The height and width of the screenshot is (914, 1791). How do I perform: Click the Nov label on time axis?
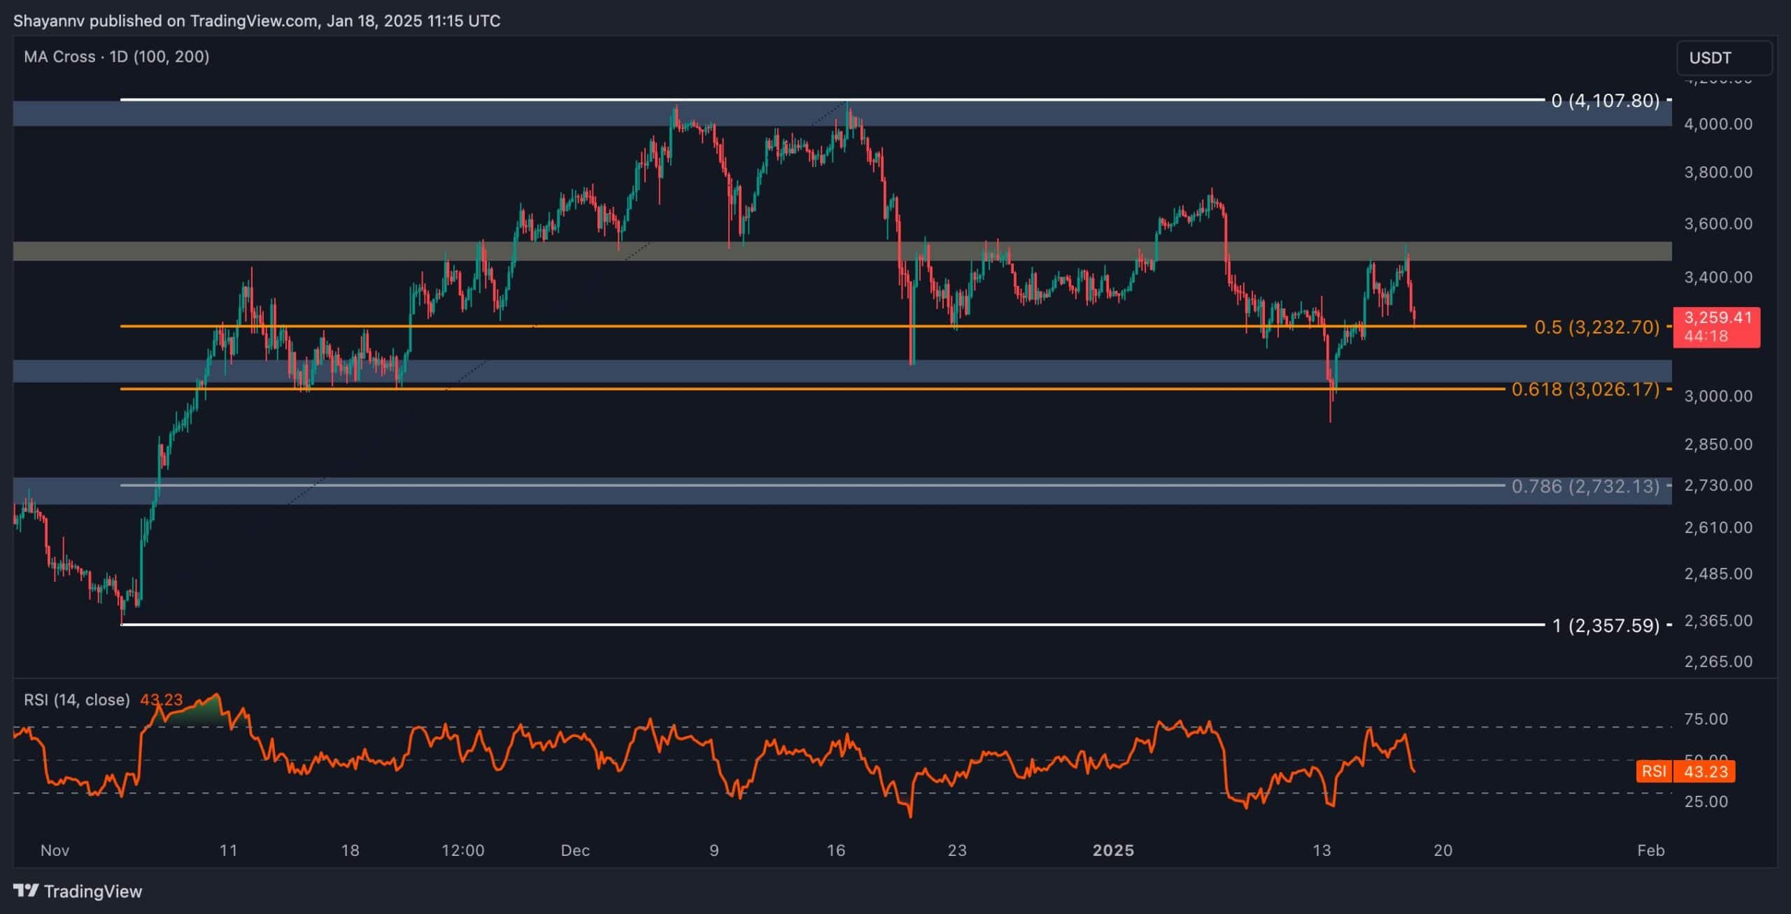click(x=55, y=850)
